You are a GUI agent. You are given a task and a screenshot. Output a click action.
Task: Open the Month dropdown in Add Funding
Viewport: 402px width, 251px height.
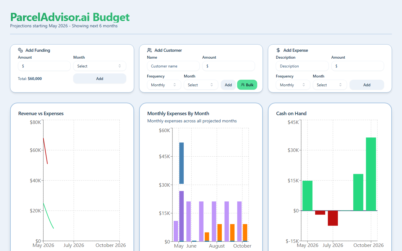(100, 66)
